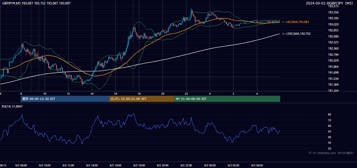Click RSI scale value 50

pyautogui.click(x=330, y=131)
